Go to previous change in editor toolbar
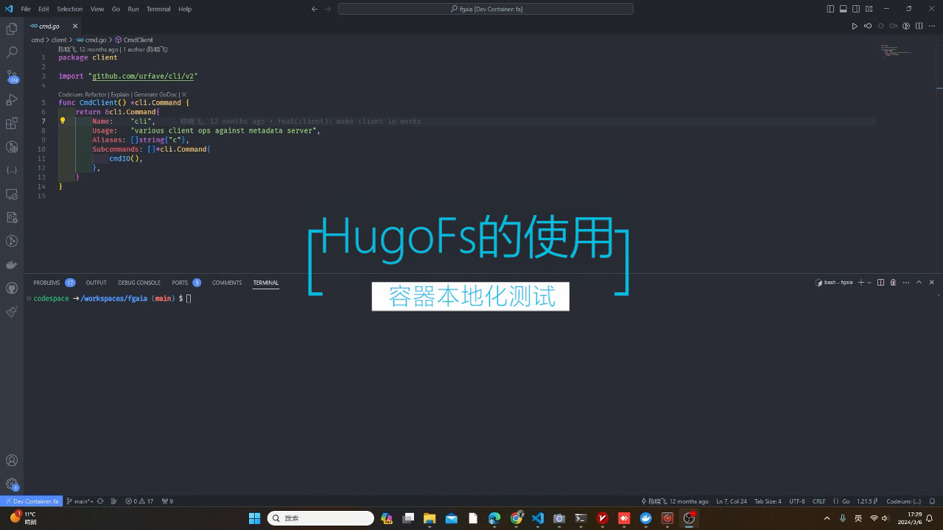The width and height of the screenshot is (943, 530). click(x=868, y=26)
